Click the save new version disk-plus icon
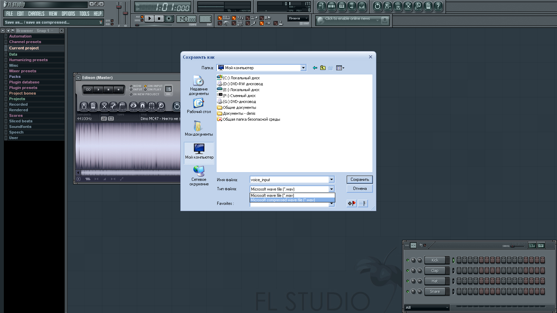The height and width of the screenshot is (313, 557). [x=387, y=6]
